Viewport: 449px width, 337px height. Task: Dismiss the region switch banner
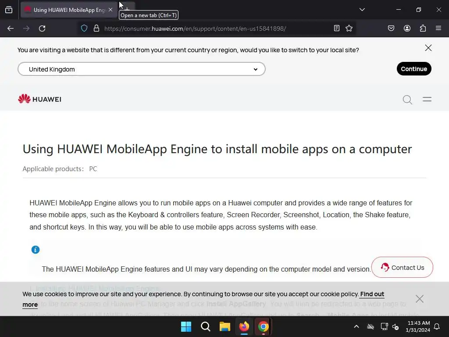coord(428,48)
